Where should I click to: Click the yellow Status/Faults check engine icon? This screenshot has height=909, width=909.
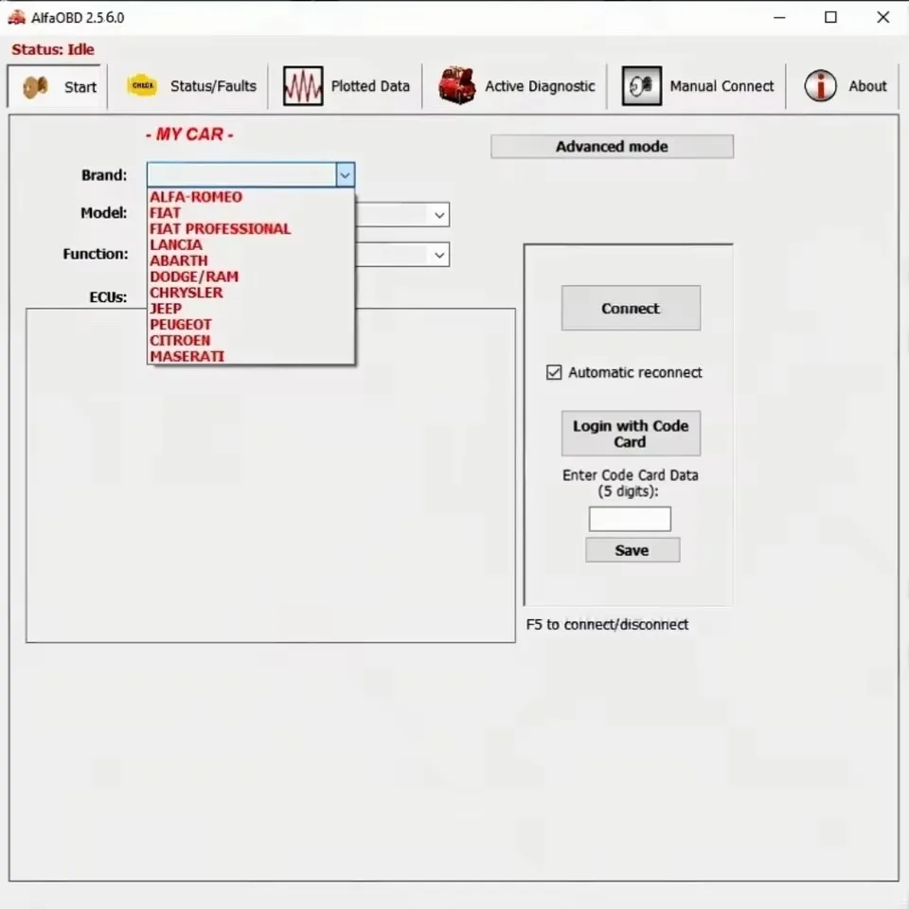pyautogui.click(x=142, y=84)
